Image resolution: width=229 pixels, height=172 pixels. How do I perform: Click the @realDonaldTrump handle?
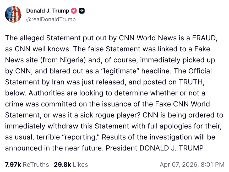pyautogui.click(x=51, y=19)
